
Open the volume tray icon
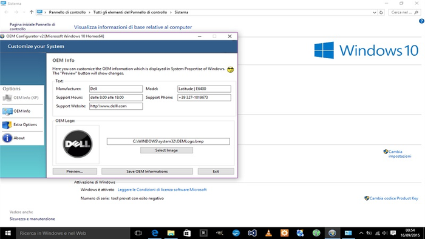pyautogui.click(x=384, y=233)
